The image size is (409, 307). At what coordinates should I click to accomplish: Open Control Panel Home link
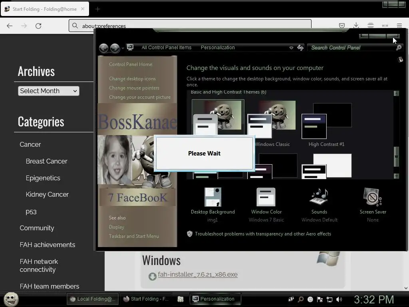pos(131,64)
